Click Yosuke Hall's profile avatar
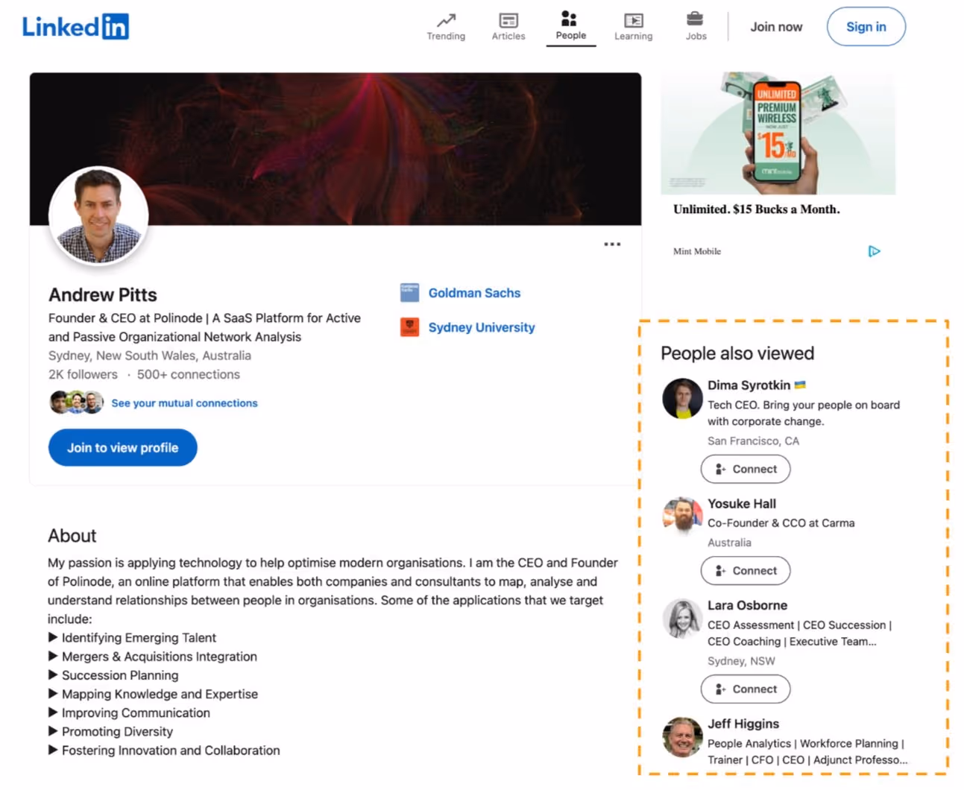964x790 pixels. pyautogui.click(x=682, y=516)
